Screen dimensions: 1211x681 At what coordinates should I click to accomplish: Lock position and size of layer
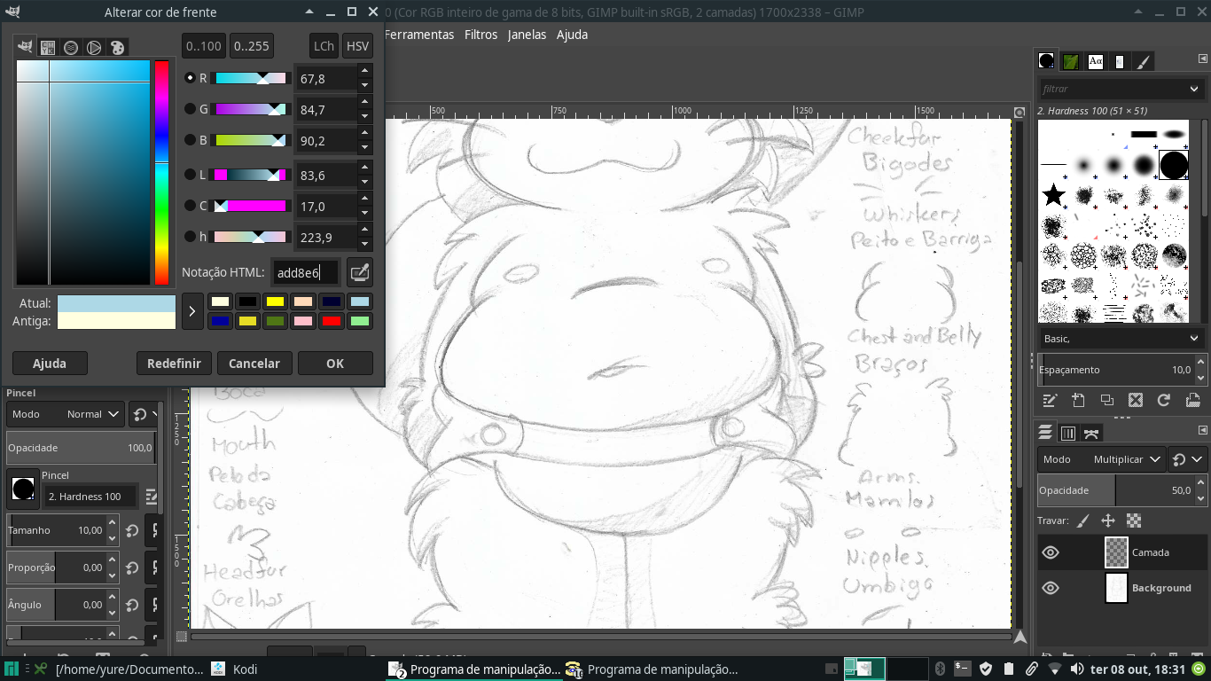pos(1108,521)
